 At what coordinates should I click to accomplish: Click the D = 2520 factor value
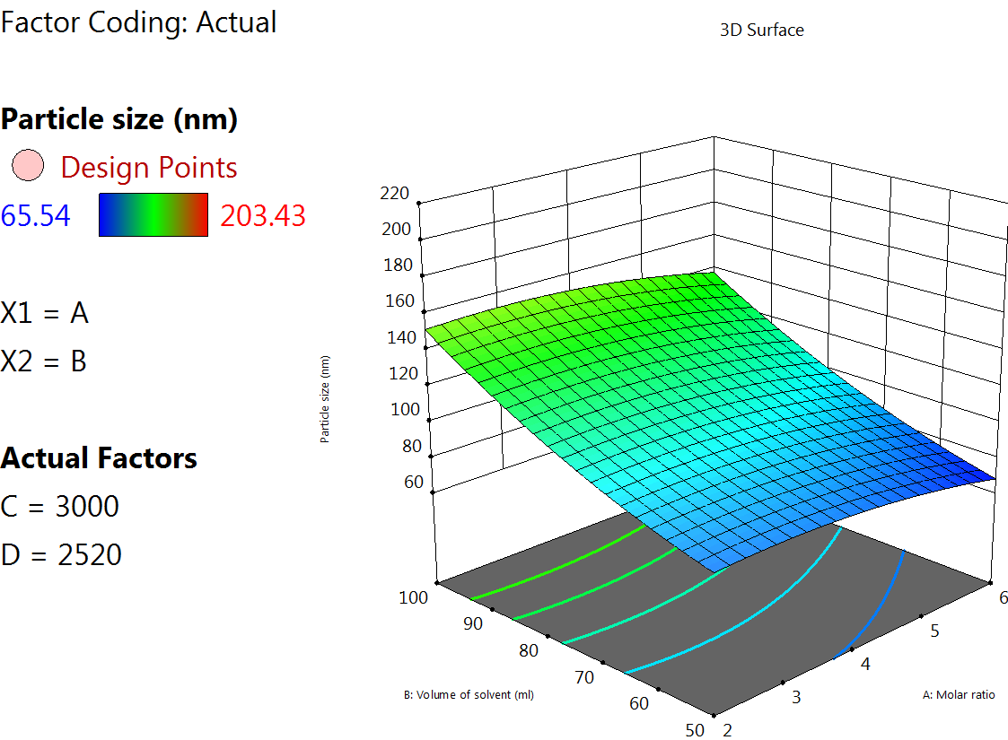point(62,555)
